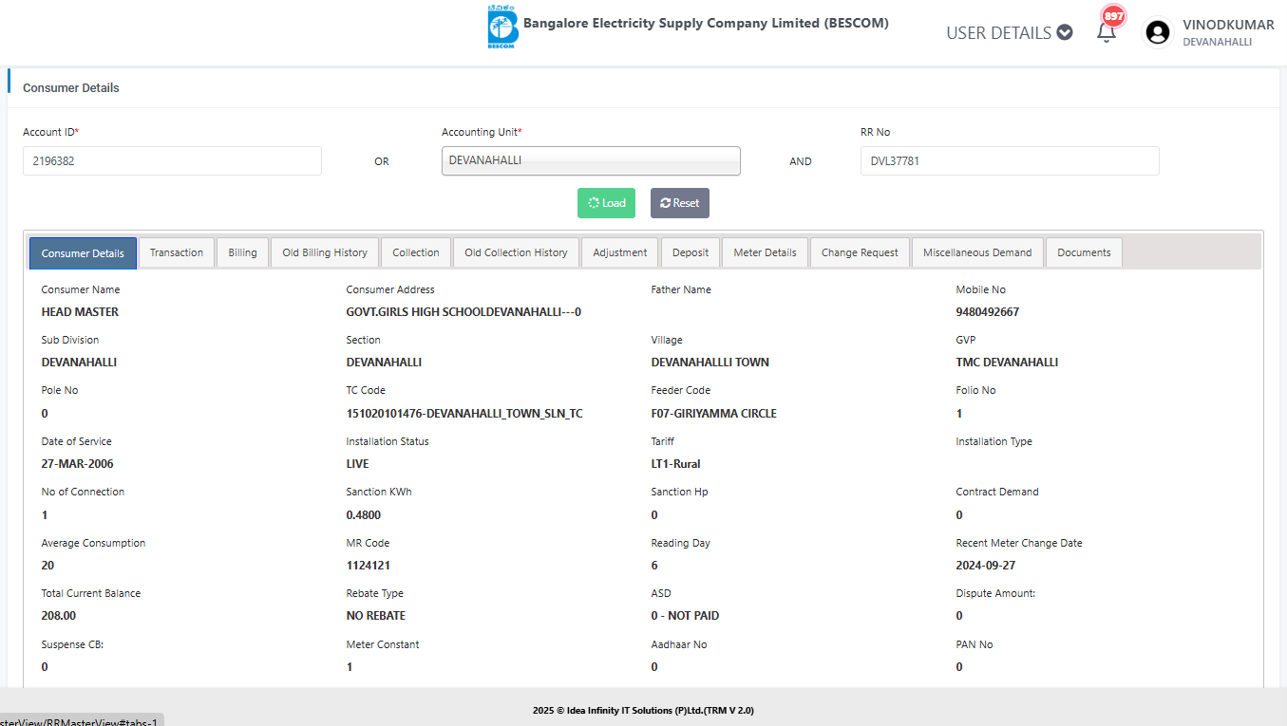
Task: Switch to the Transaction tab
Action: tap(177, 252)
